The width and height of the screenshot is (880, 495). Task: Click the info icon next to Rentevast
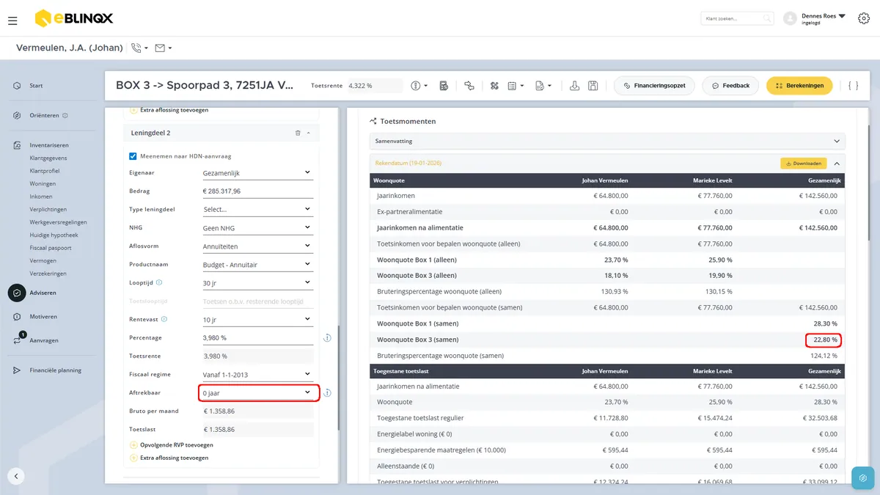click(x=164, y=319)
